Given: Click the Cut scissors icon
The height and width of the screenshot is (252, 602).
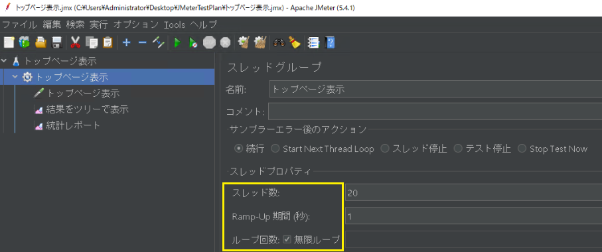Looking at the screenshot, I should [x=75, y=42].
